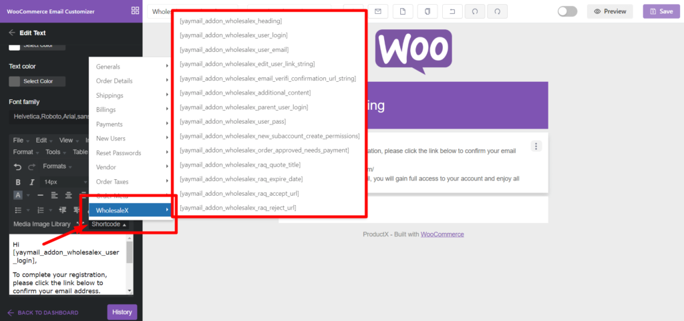The width and height of the screenshot is (684, 321).
Task: Select the WholesaleX submenu item
Action: pos(131,210)
